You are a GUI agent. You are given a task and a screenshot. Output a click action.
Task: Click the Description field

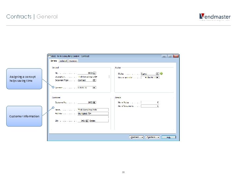(93, 76)
